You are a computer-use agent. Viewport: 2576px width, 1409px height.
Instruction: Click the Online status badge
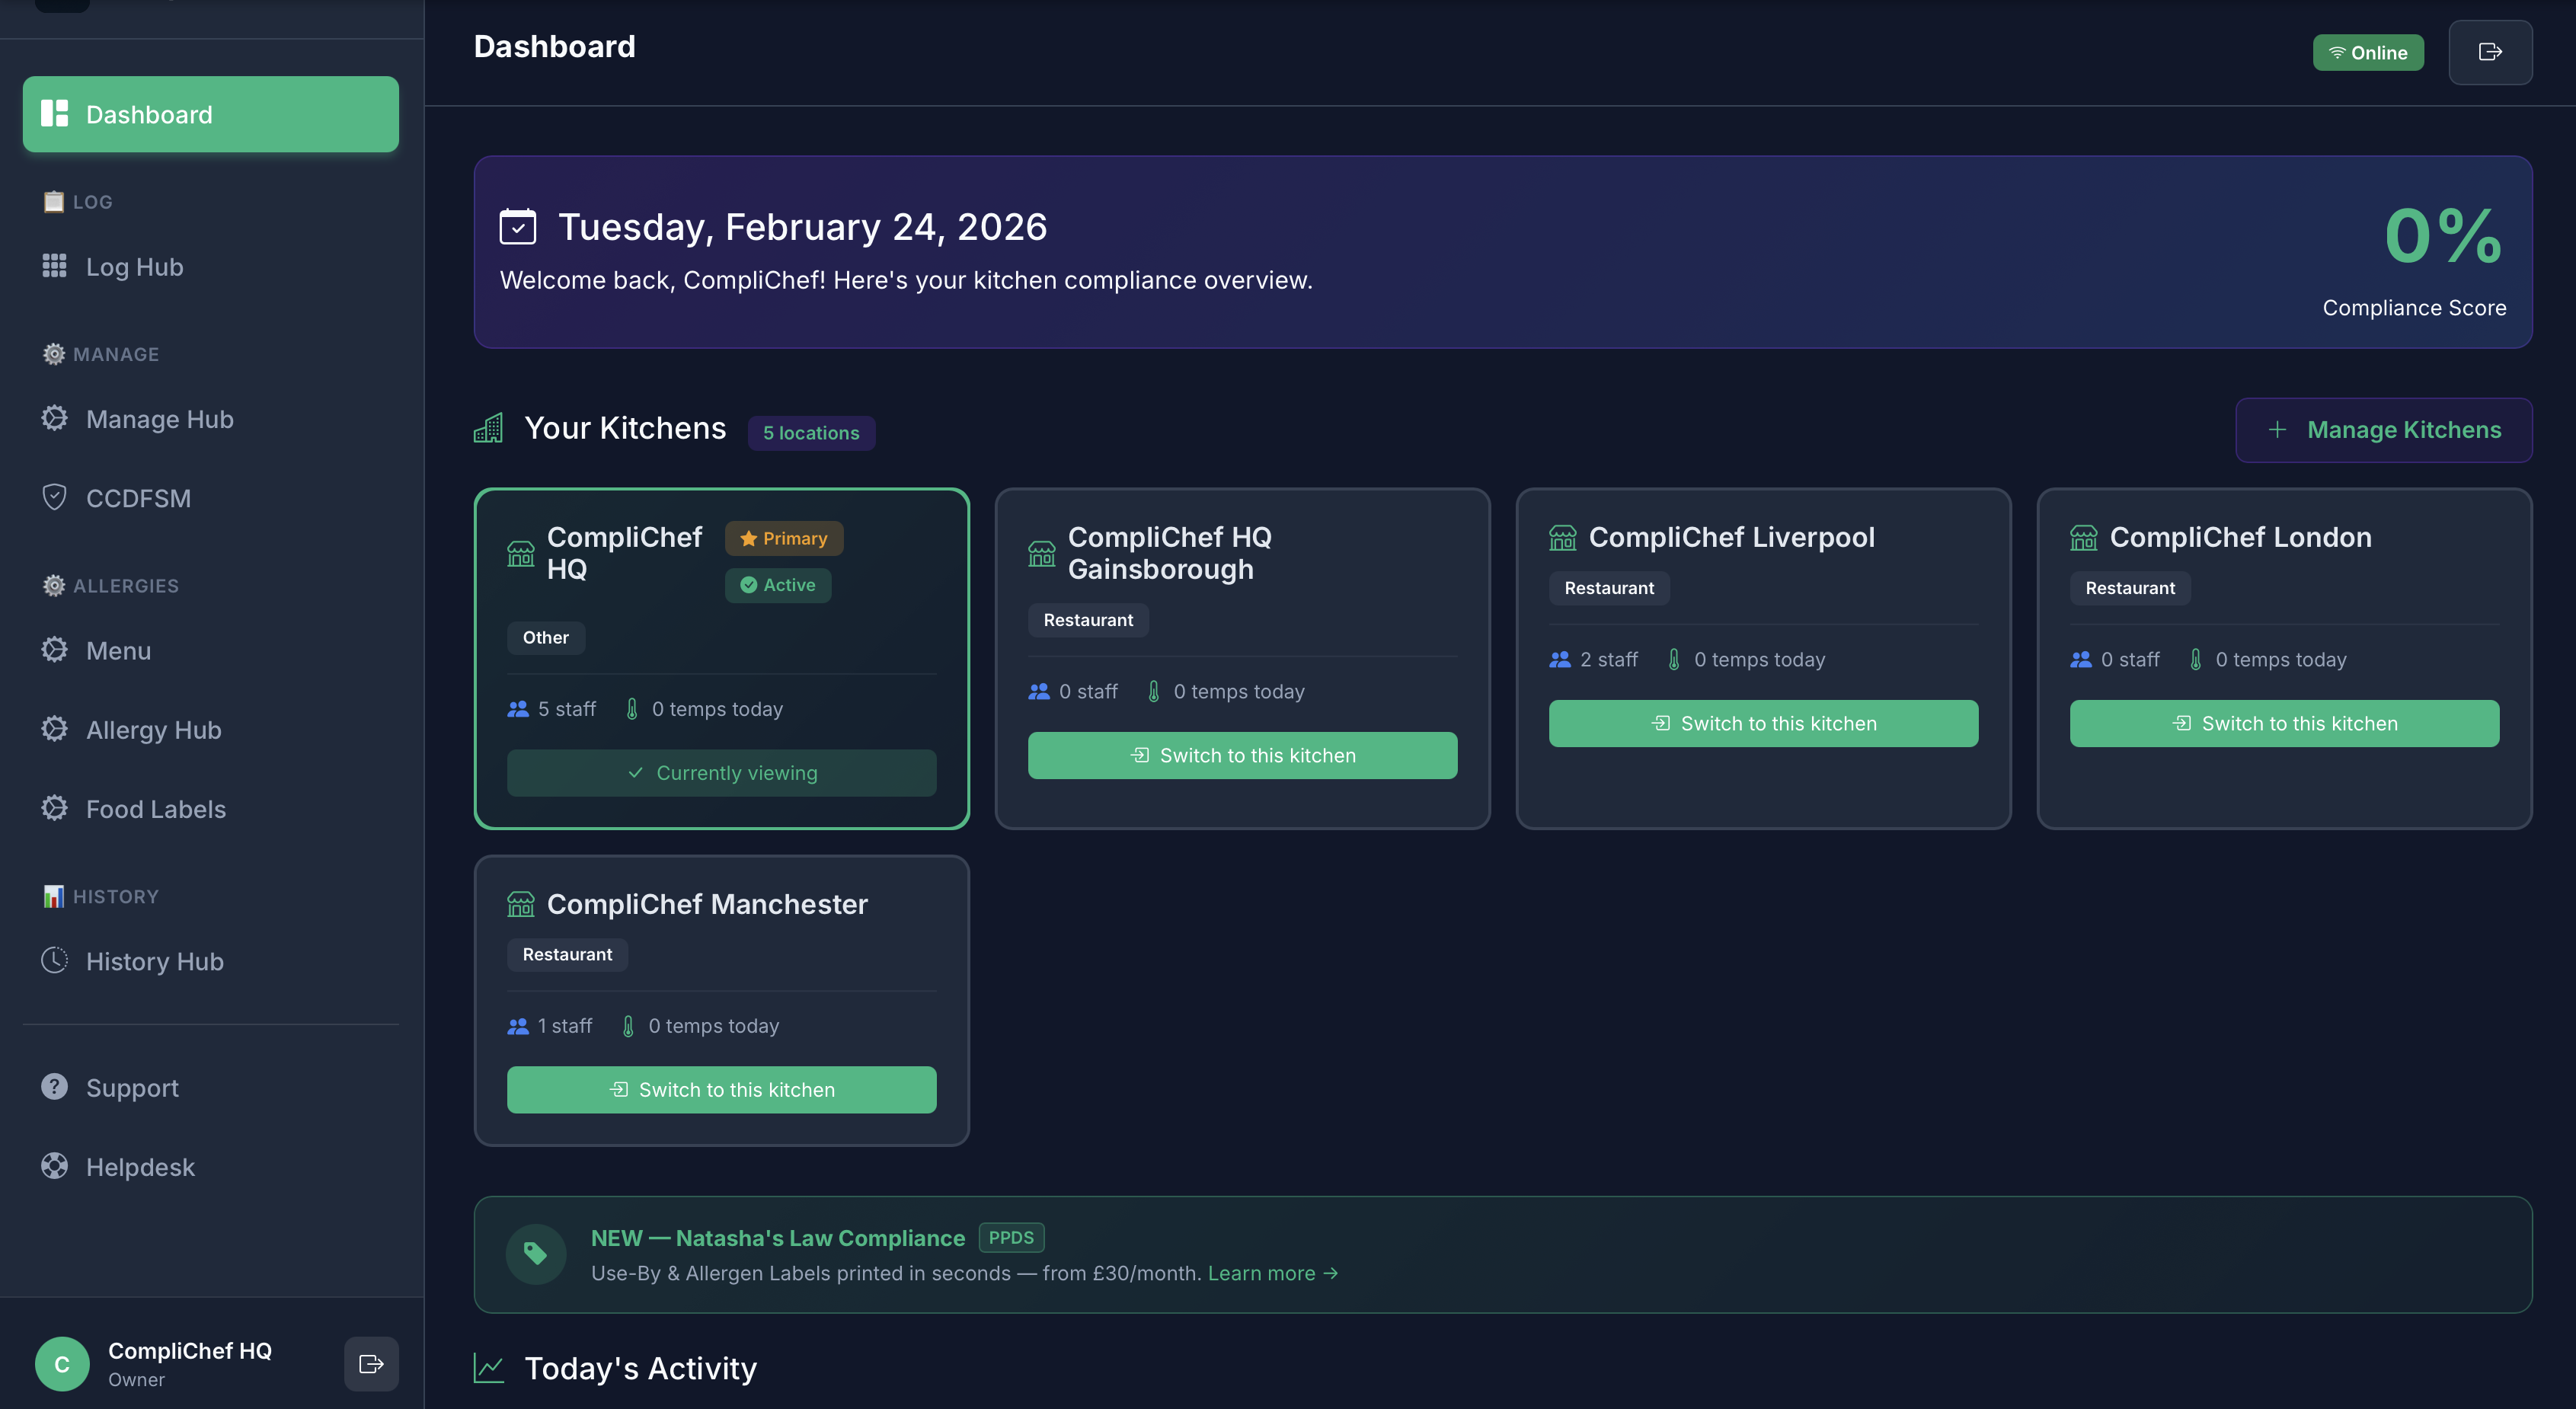pos(2367,52)
